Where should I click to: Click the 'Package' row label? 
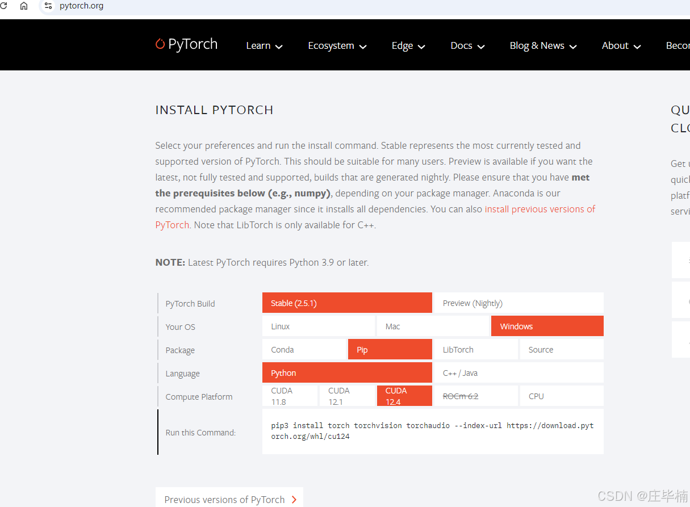[x=180, y=350]
